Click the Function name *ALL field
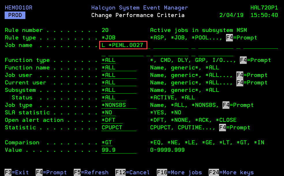284x176 pixels. (119, 68)
